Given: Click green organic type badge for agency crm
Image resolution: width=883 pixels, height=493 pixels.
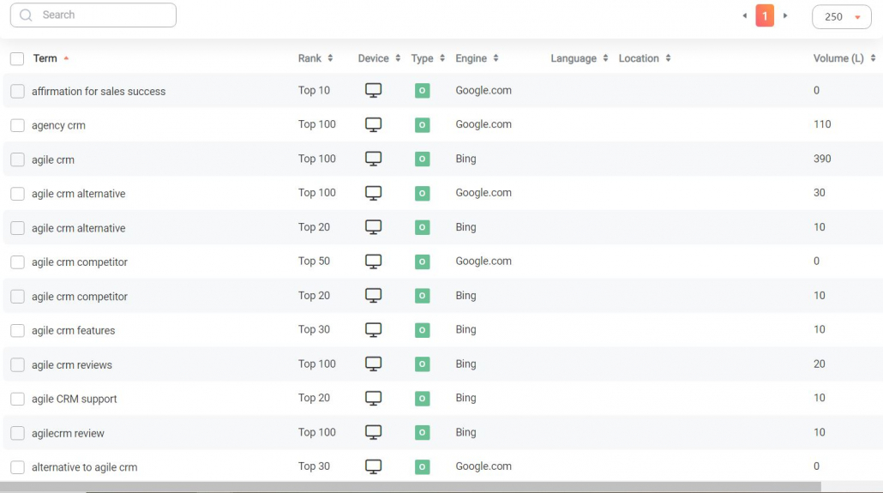Looking at the screenshot, I should point(423,124).
